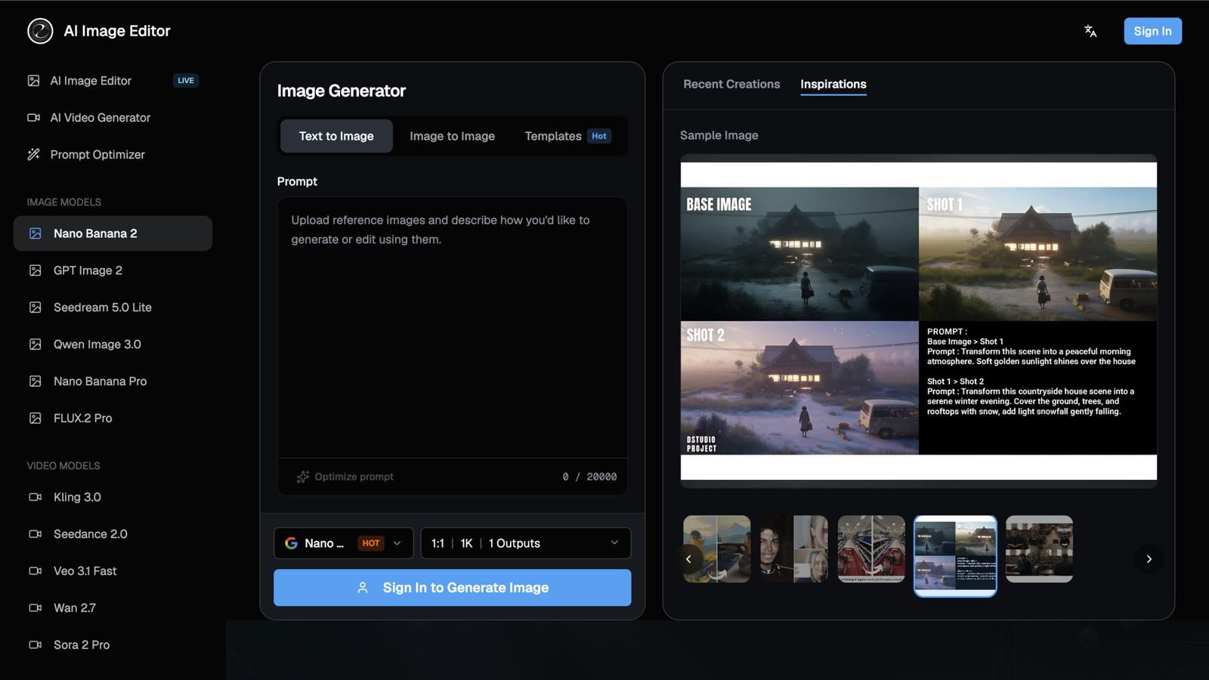Viewport: 1209px width, 680px height.
Task: Click the Nano Banana 2 image icon
Action: click(x=36, y=233)
